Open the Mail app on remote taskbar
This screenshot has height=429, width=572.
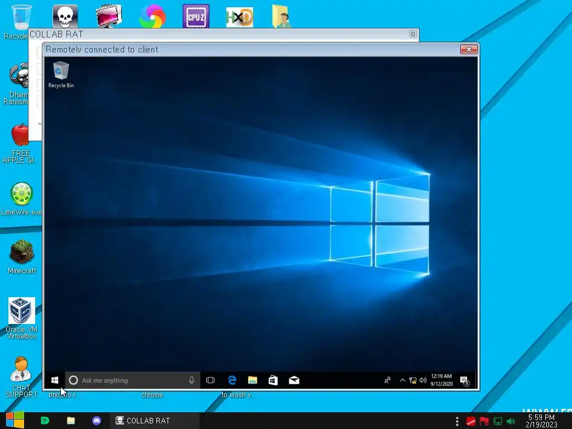coord(294,380)
